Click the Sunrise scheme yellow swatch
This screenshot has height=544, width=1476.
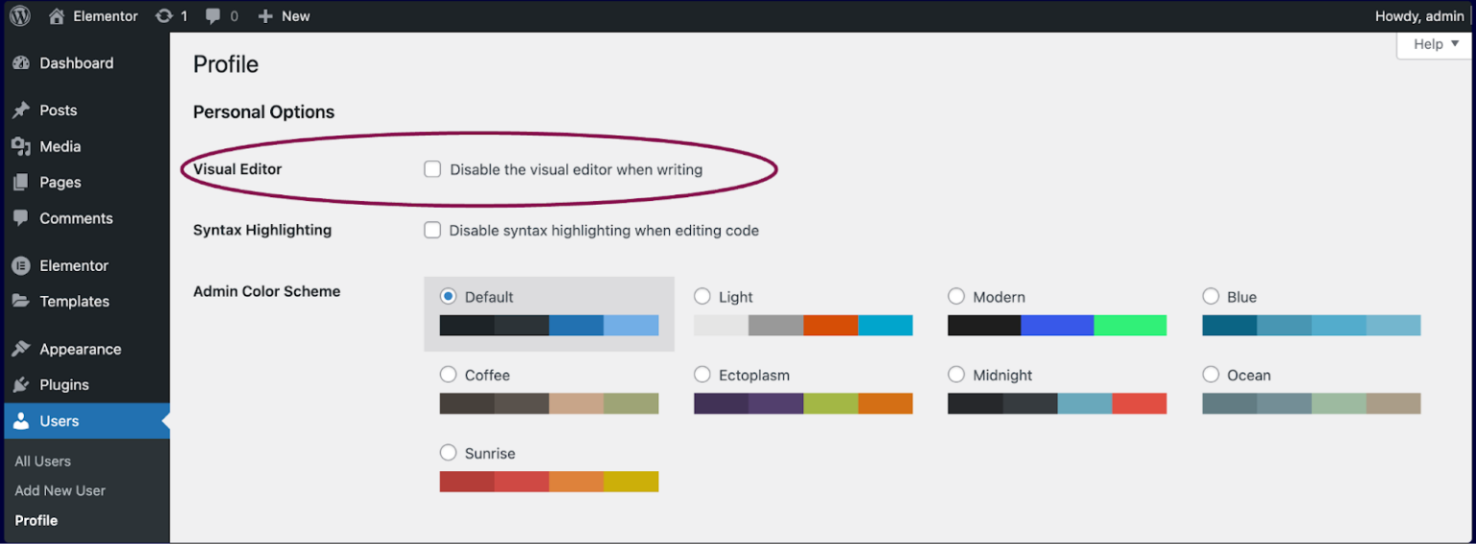click(x=631, y=482)
